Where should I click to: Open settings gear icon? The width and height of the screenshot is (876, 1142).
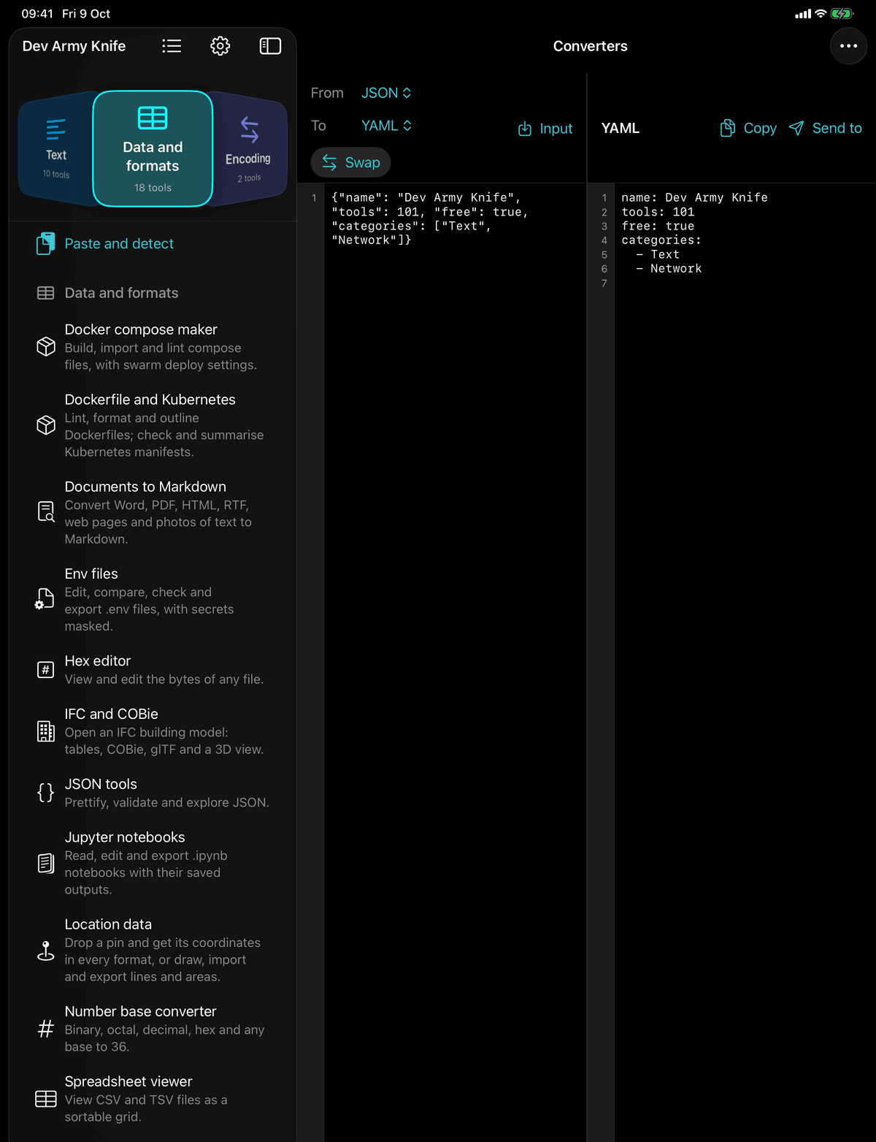pyautogui.click(x=220, y=46)
